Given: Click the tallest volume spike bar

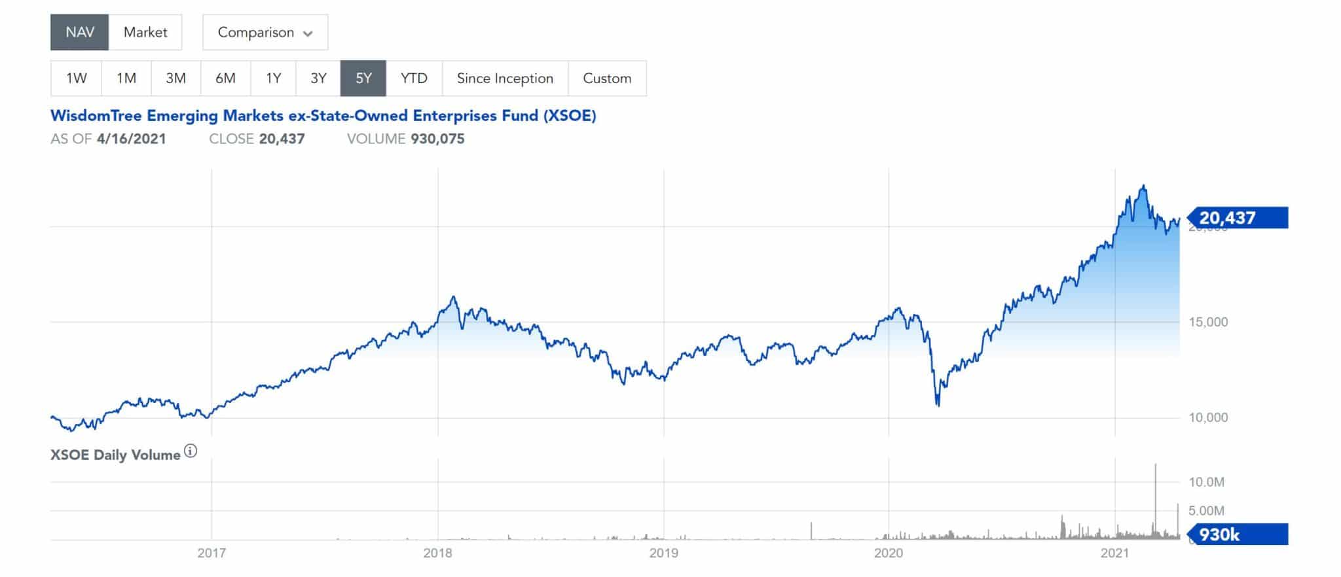Looking at the screenshot, I should click(x=1154, y=500).
